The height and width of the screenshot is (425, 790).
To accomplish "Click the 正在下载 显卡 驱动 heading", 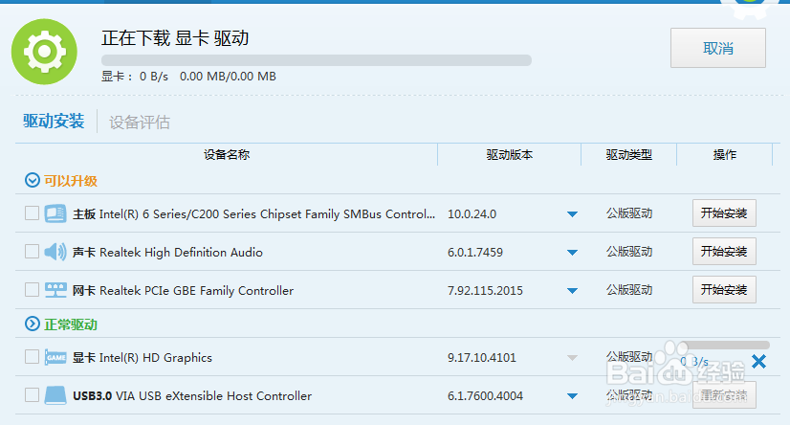I will pyautogui.click(x=175, y=38).
